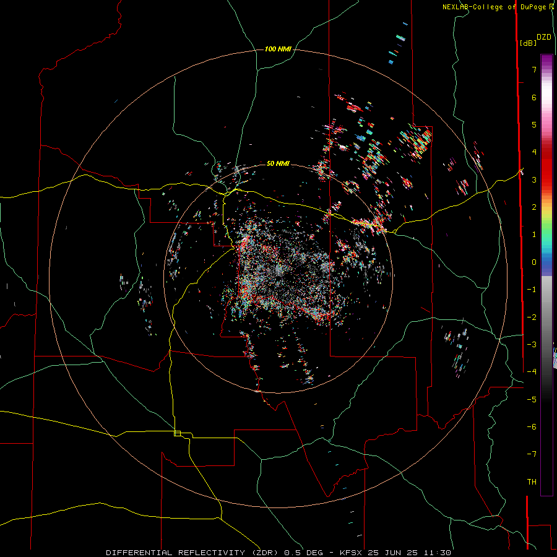Click the DZD product label above color bar
The height and width of the screenshot is (557, 557).
tap(544, 37)
